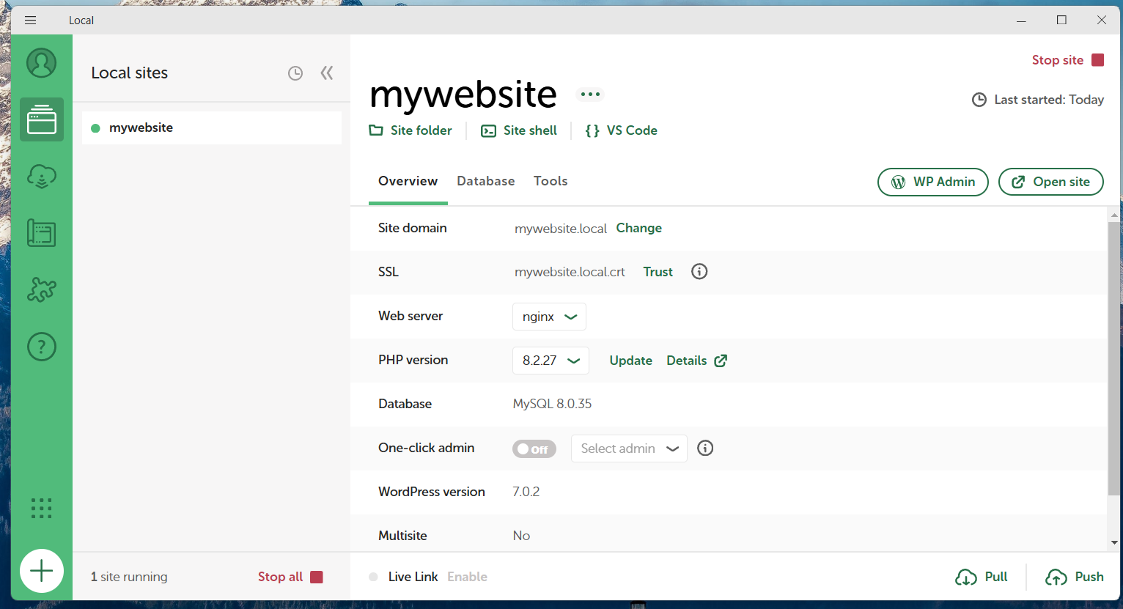Open the Add-ons puzzle icon

pos(42,289)
